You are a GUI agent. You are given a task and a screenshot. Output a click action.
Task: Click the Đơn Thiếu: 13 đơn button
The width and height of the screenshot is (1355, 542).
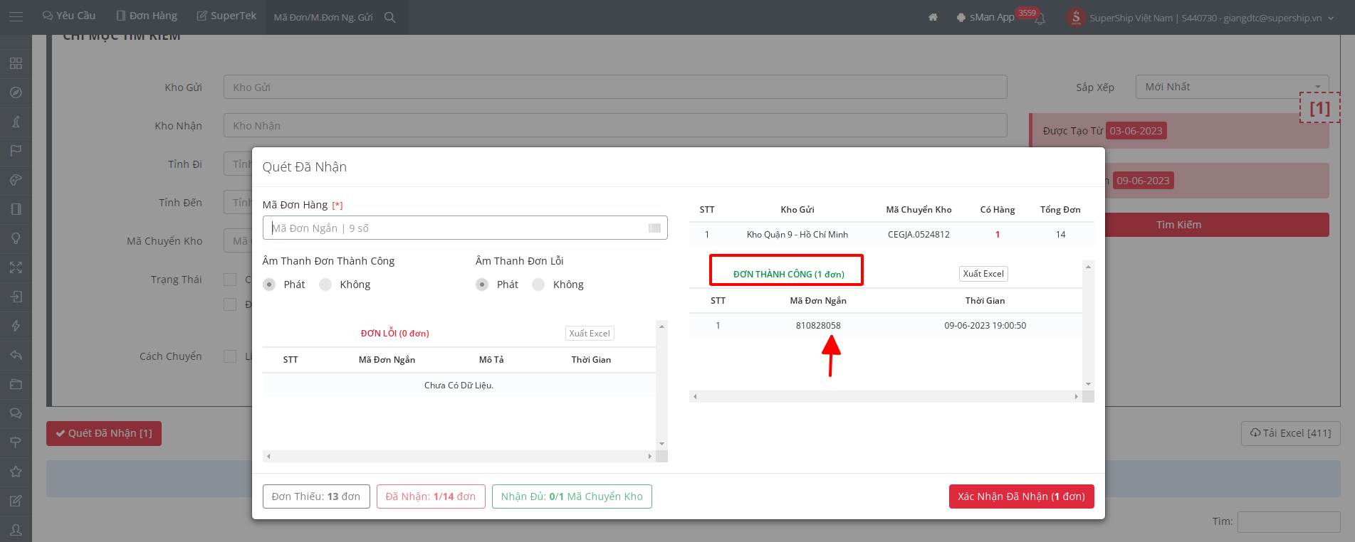316,496
